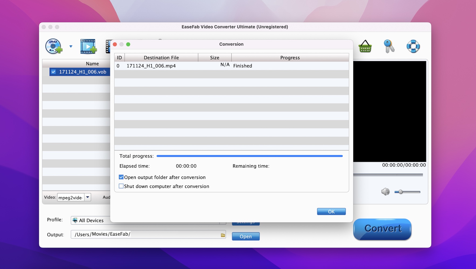This screenshot has width=476, height=269.
Task: Click the black video preview area
Action: click(x=390, y=111)
